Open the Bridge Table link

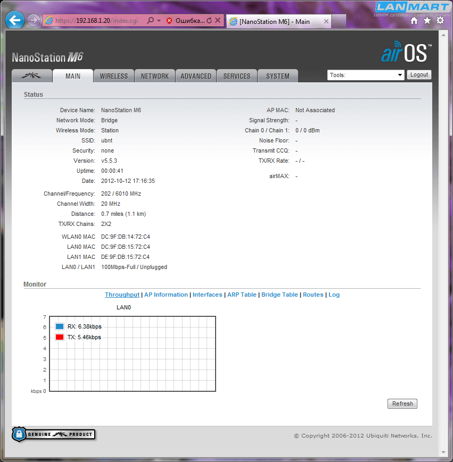click(x=279, y=295)
